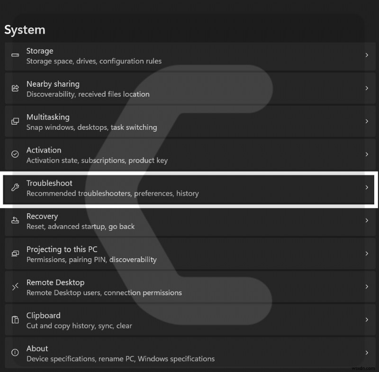This screenshot has height=372, width=379.
Task: Click the Multitasking windows icon
Action: click(x=15, y=122)
